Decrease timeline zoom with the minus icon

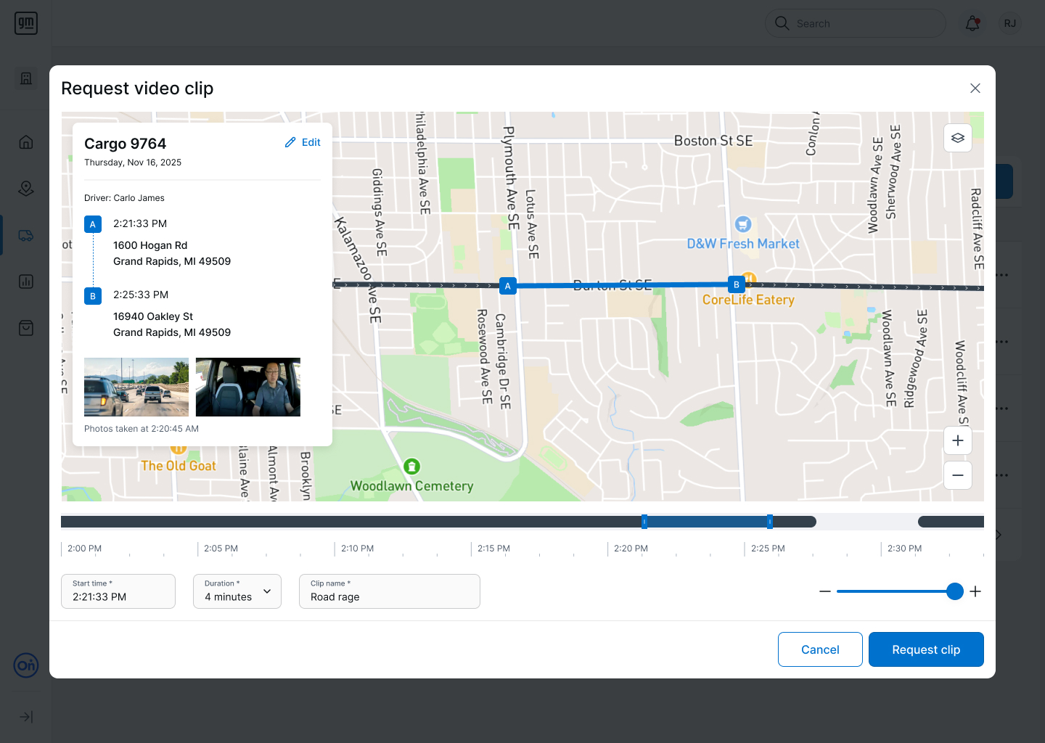click(825, 591)
